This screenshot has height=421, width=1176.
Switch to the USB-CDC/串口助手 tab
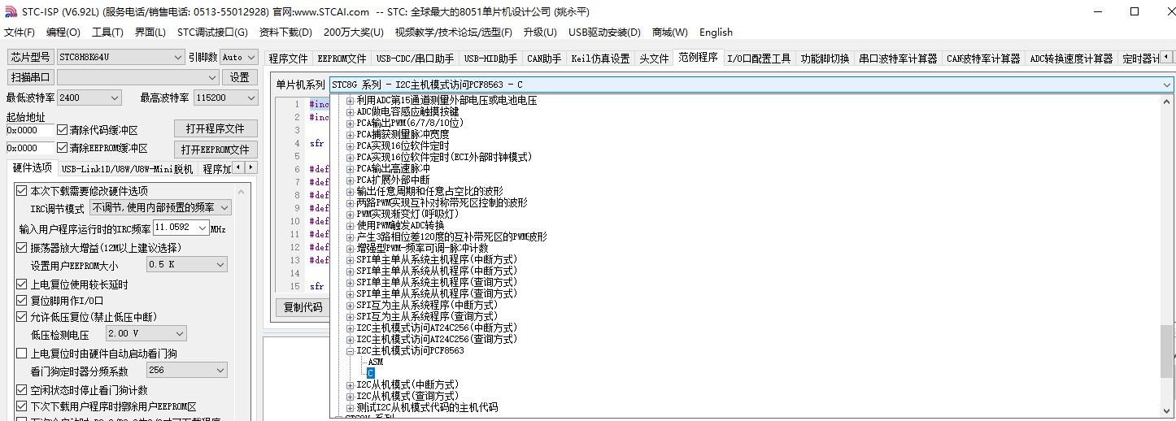click(x=415, y=59)
